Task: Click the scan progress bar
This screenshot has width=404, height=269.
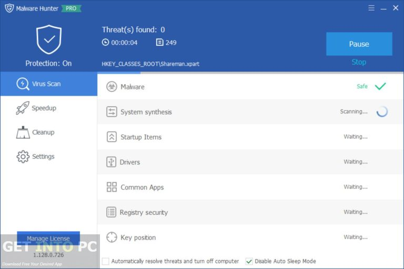Action: click(250, 73)
